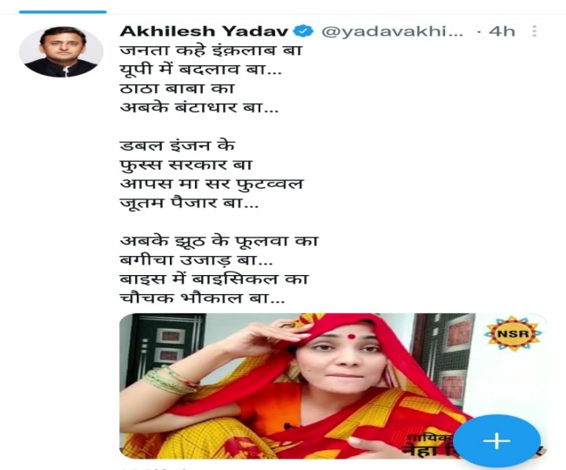
Task: Click the blue verified badge
Action: click(x=303, y=31)
